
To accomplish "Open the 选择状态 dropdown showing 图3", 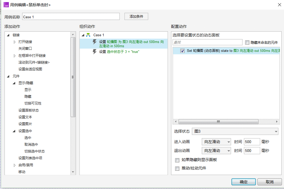I will point(235,131).
